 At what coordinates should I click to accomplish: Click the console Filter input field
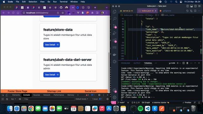[x=49, y=99]
